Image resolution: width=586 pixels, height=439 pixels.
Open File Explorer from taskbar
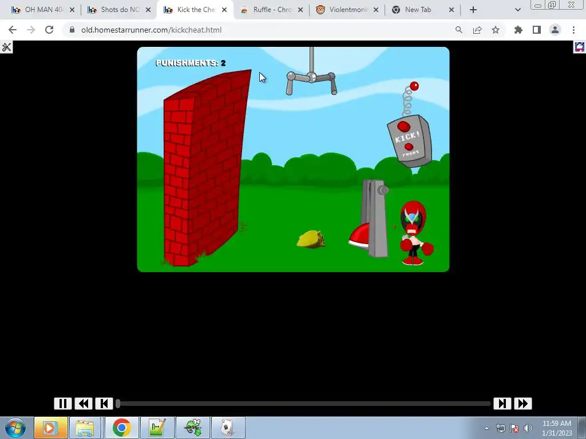pos(85,428)
